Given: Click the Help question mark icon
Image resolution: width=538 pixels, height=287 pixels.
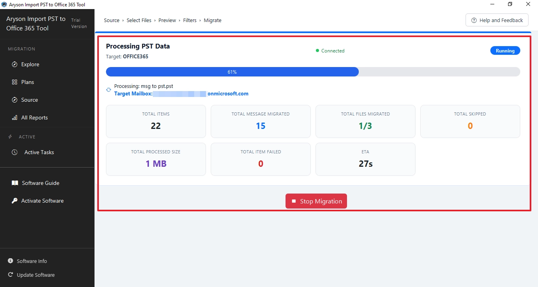Looking at the screenshot, I should click(474, 20).
